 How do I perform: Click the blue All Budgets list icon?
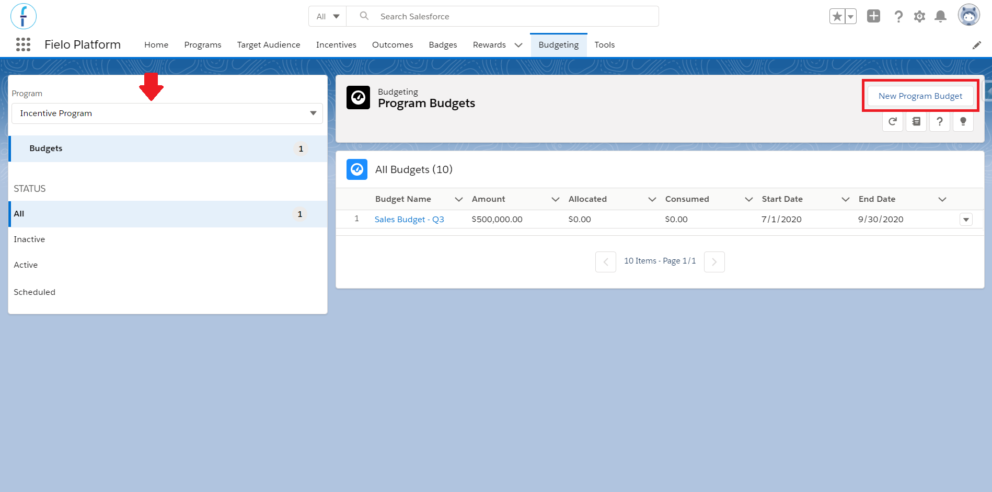(357, 169)
